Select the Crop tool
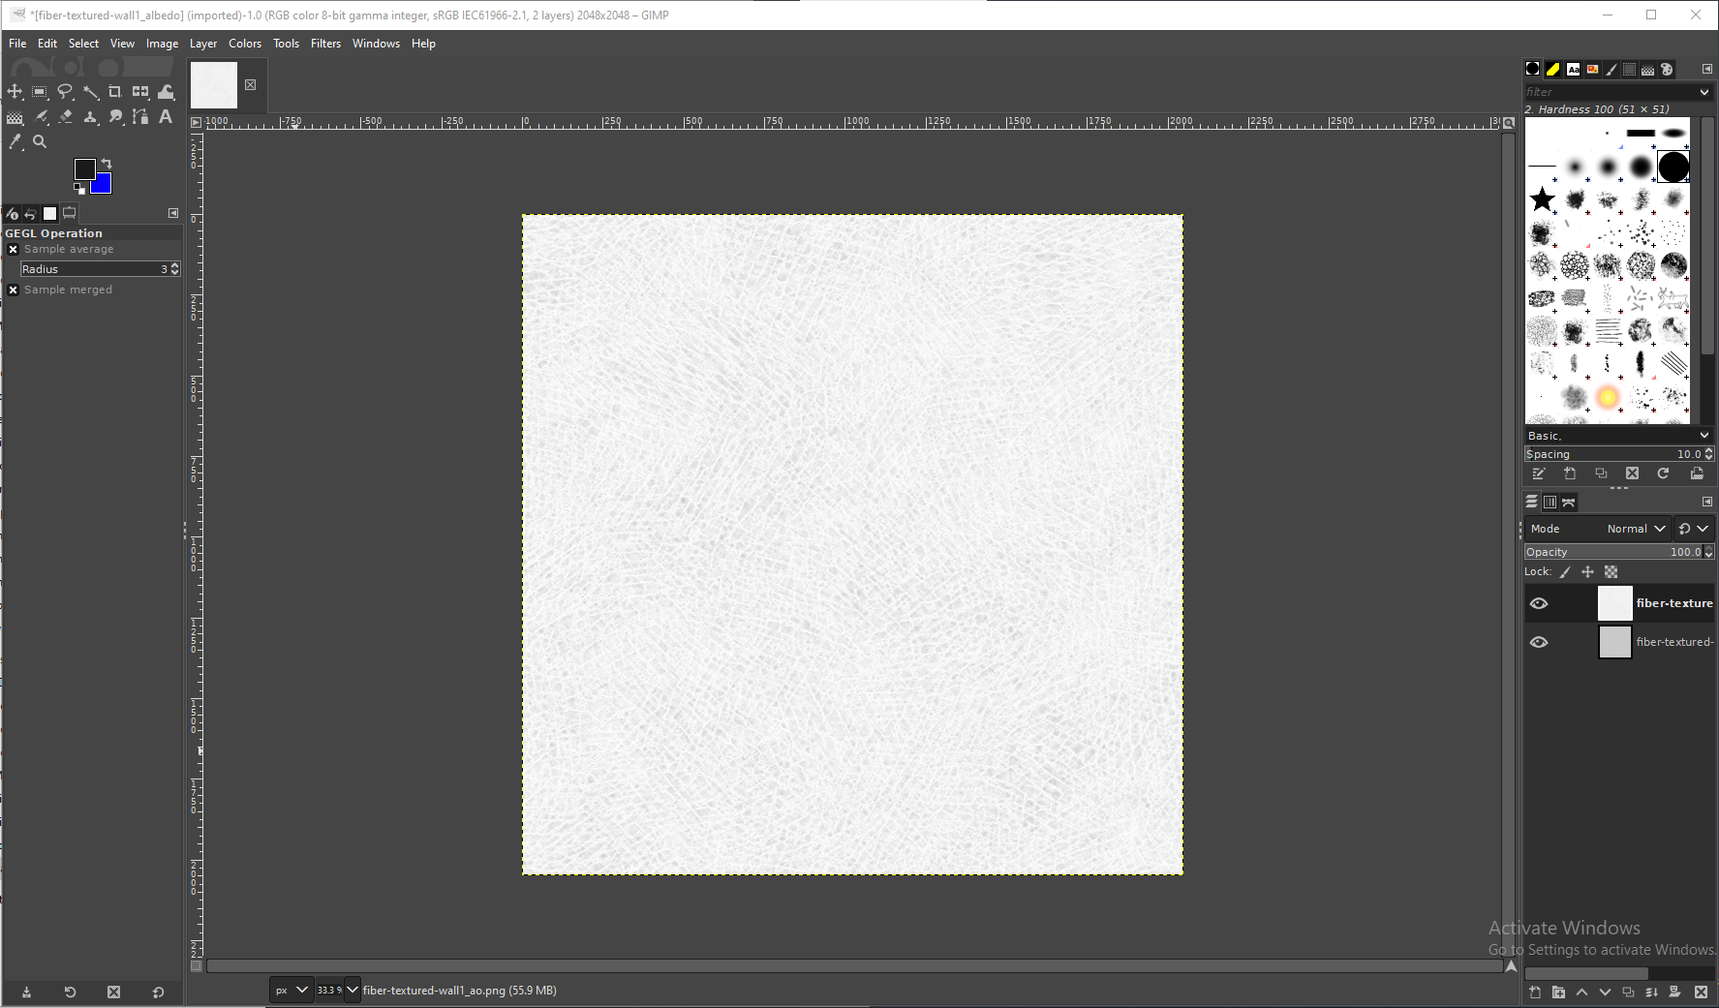This screenshot has height=1008, width=1719. pyautogui.click(x=115, y=92)
